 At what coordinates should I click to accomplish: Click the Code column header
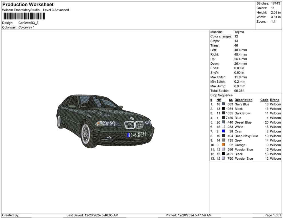click(x=264, y=100)
